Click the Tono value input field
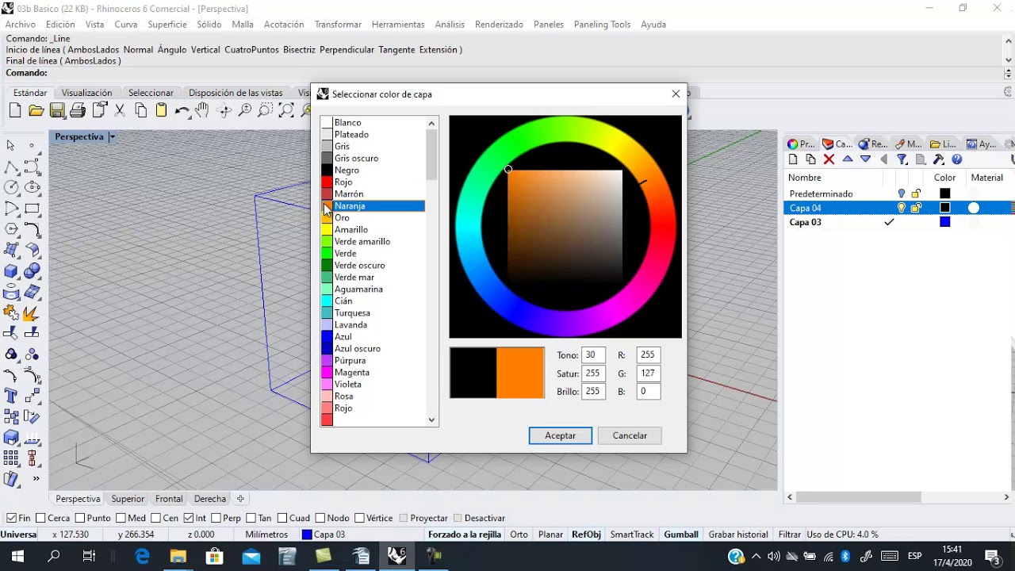The image size is (1015, 571). (x=593, y=354)
